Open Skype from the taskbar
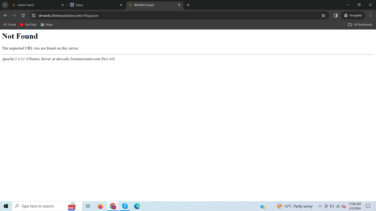376x211 pixels. click(x=125, y=206)
